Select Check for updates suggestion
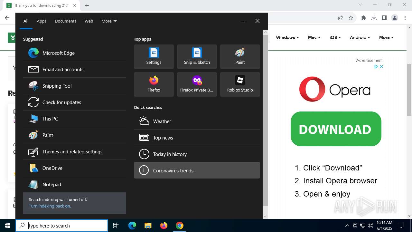412x232 pixels. pos(75,102)
